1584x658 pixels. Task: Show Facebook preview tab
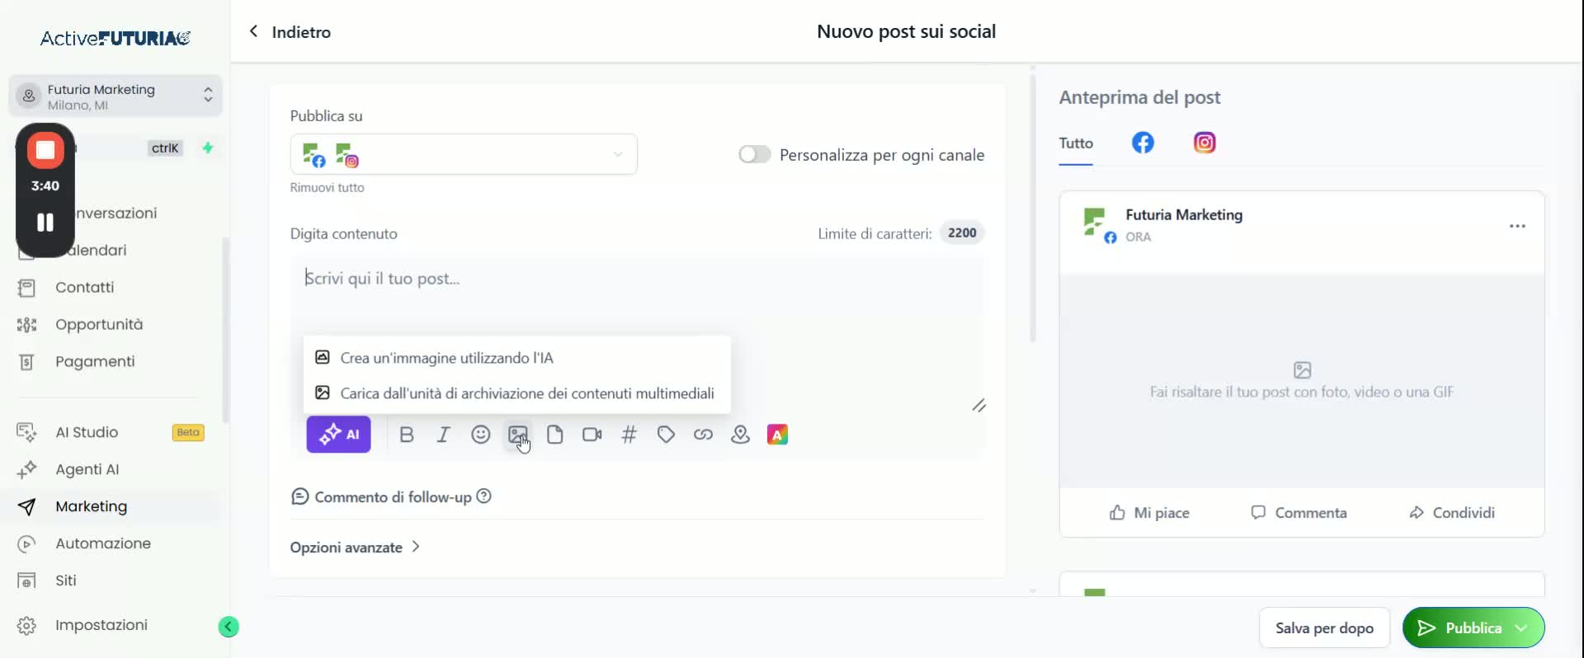pyautogui.click(x=1143, y=143)
